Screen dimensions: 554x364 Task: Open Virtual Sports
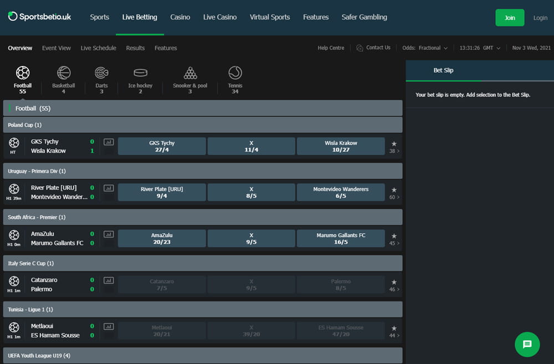point(270,17)
